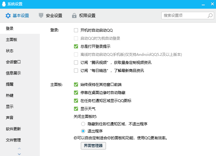Uncheck 始终保持在其他窗口前端
This screenshot has height=156, width=216.
coord(76,84)
